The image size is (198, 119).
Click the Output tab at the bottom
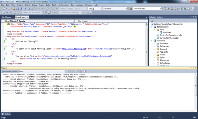pos(6,114)
